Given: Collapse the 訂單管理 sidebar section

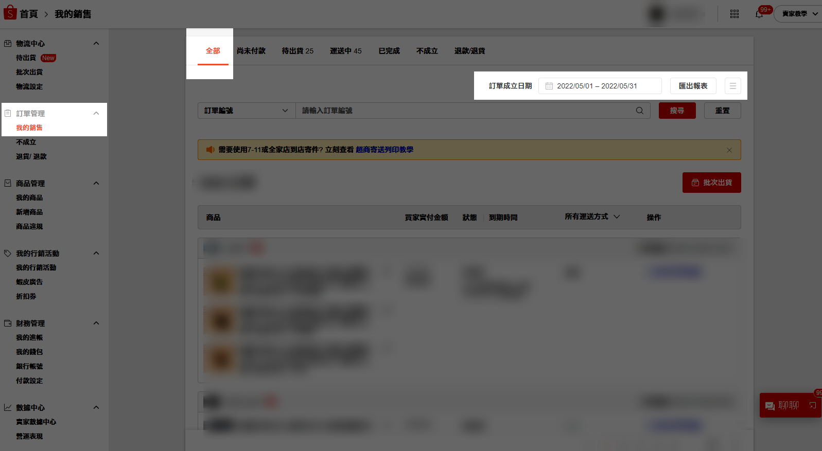Looking at the screenshot, I should tap(96, 114).
